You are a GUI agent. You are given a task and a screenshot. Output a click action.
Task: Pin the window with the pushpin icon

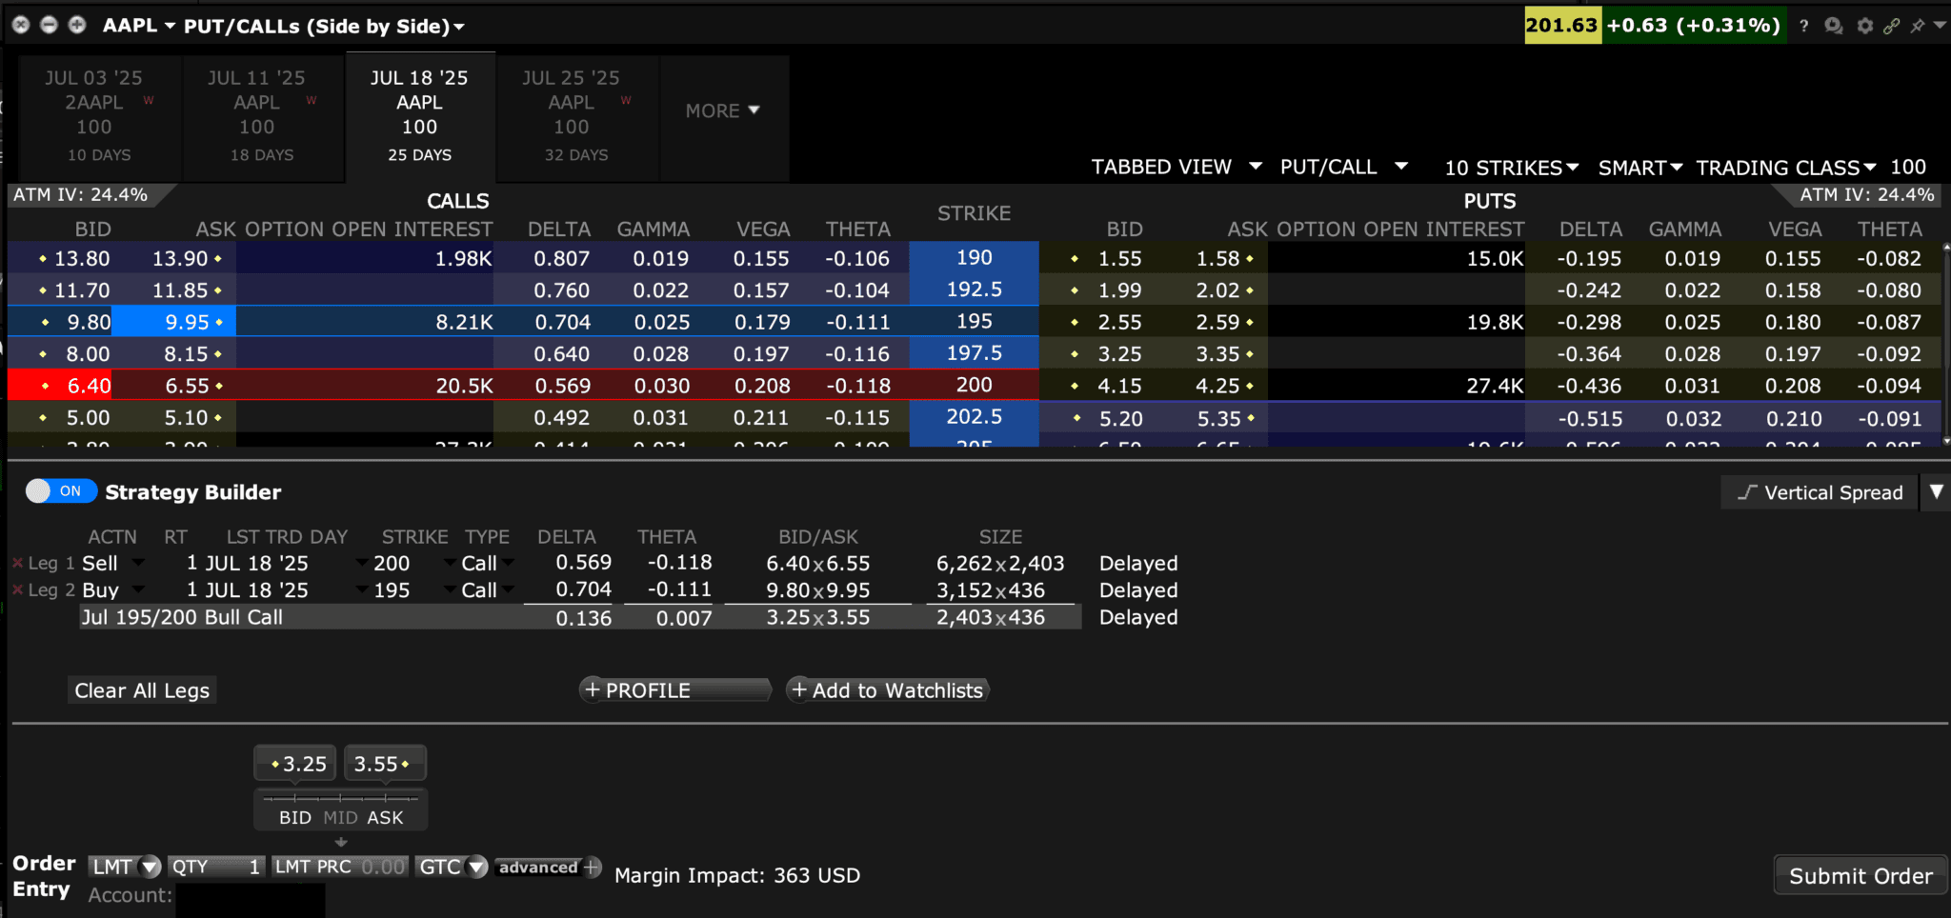(1918, 26)
